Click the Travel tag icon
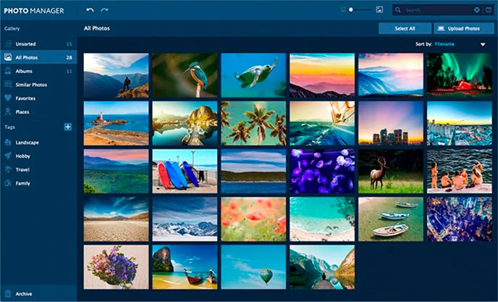The width and height of the screenshot is (498, 302). point(8,169)
